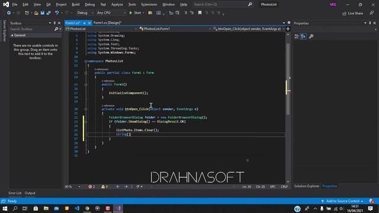This screenshot has height=213, width=379.
Task: Open the Extensions menu
Action: point(149,4)
